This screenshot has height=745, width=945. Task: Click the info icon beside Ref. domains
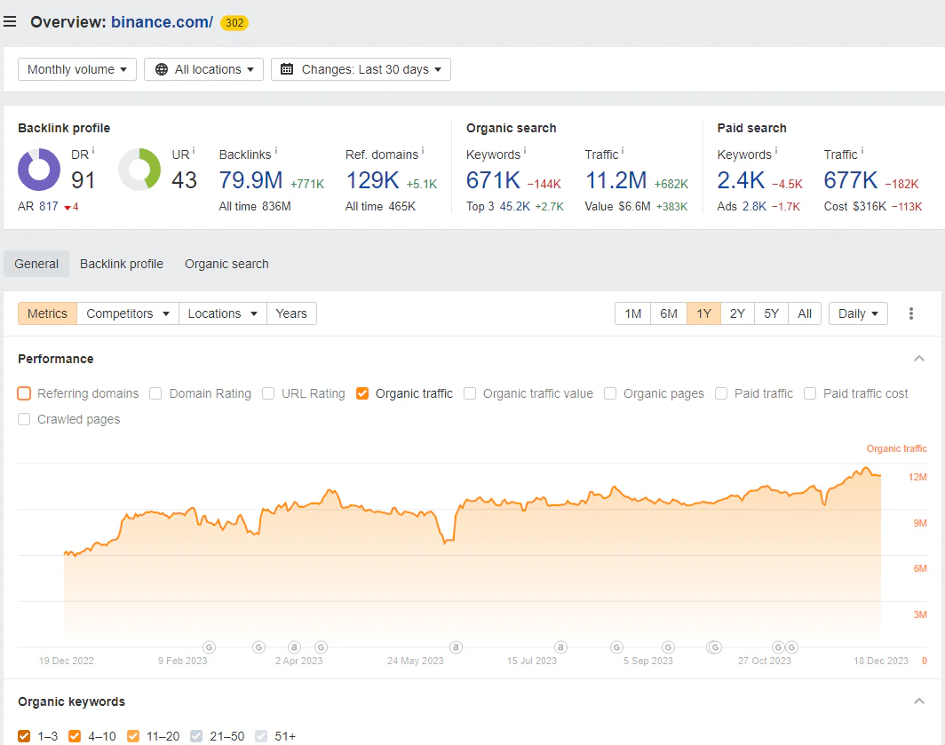point(423,150)
